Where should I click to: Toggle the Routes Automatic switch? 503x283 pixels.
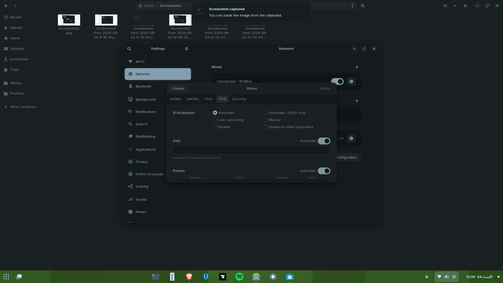[x=324, y=171]
